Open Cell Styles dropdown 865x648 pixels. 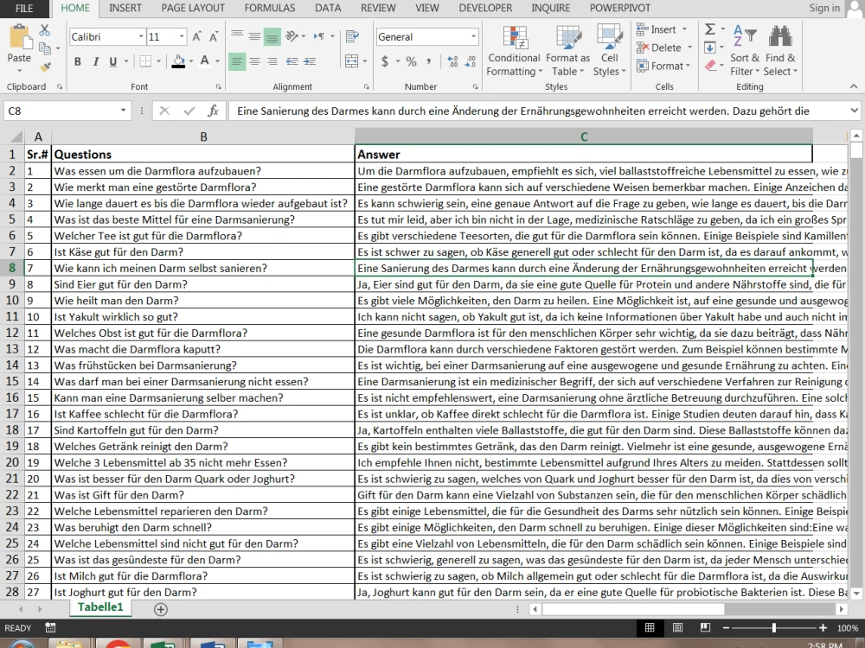coord(610,52)
